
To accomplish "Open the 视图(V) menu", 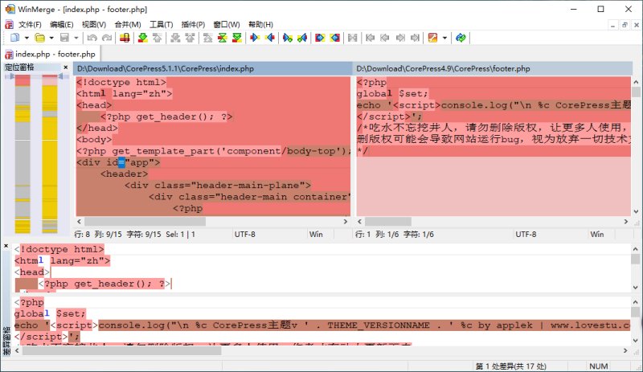I will [x=94, y=25].
